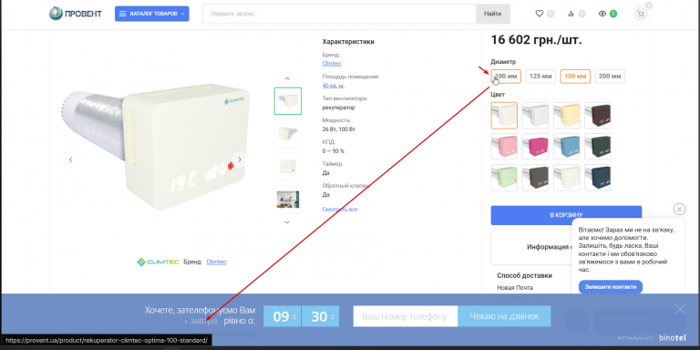Image resolution: width=700 pixels, height=350 pixels.
Task: Select the 200 мм diameter option
Action: point(611,77)
